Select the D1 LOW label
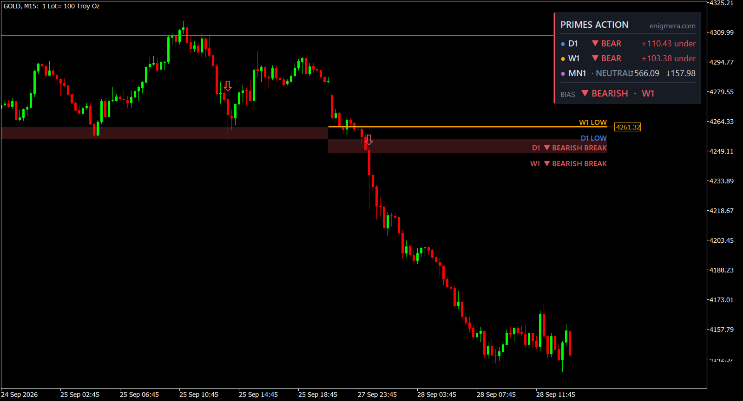The image size is (743, 401). coord(593,138)
